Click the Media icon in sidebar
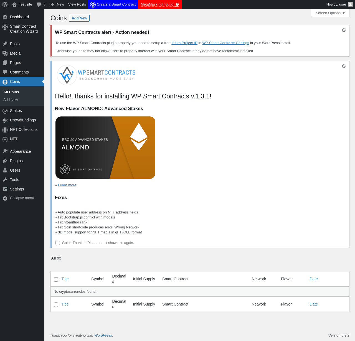This screenshot has width=355, height=341. click(5, 53)
